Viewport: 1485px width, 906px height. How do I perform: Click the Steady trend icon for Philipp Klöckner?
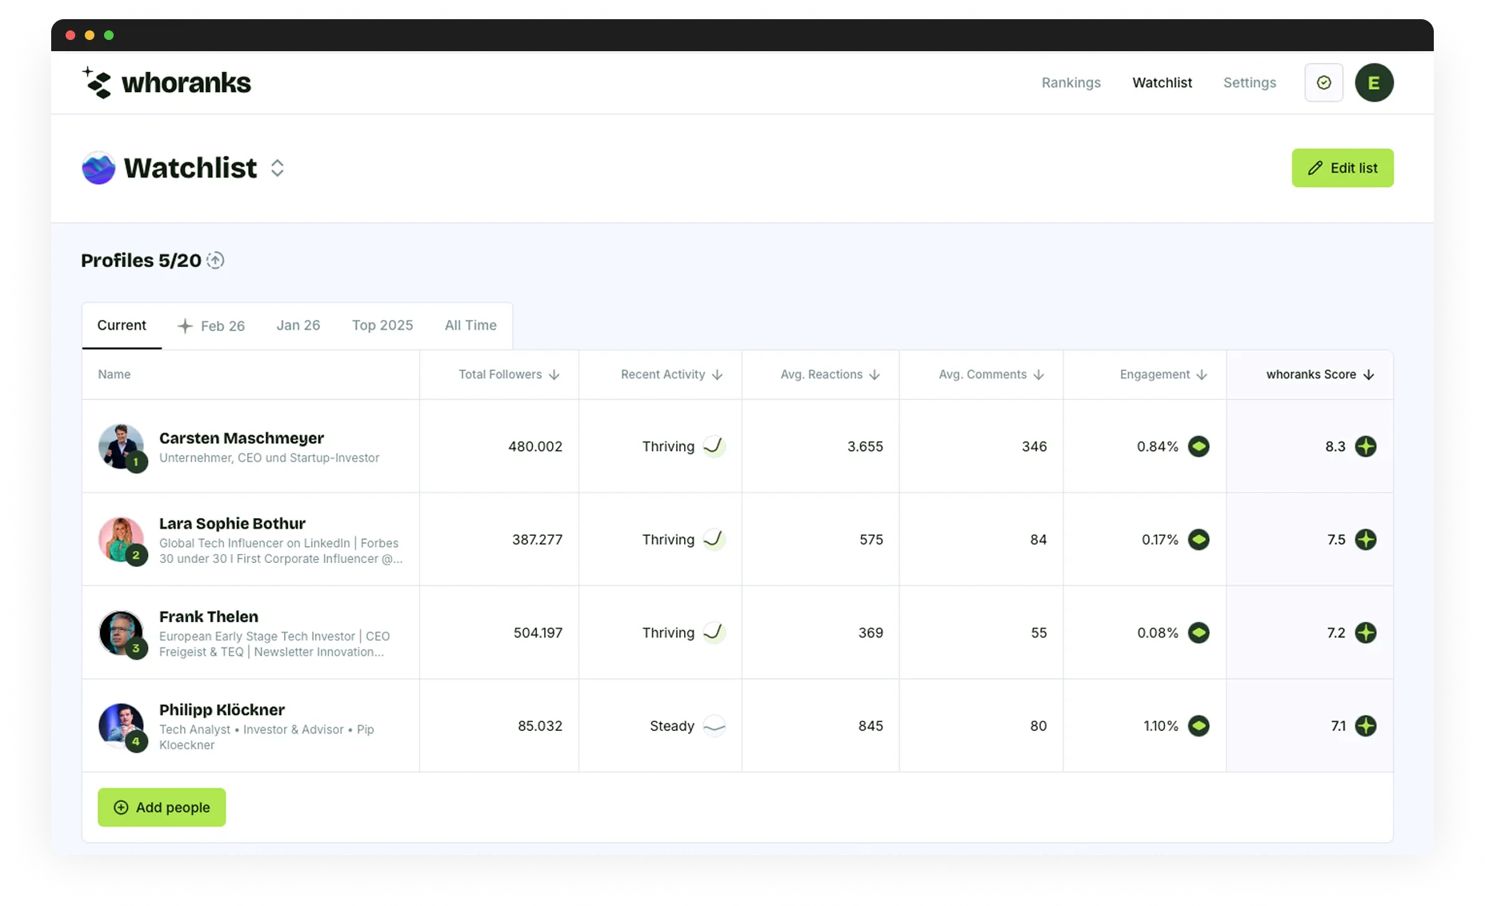click(x=714, y=726)
